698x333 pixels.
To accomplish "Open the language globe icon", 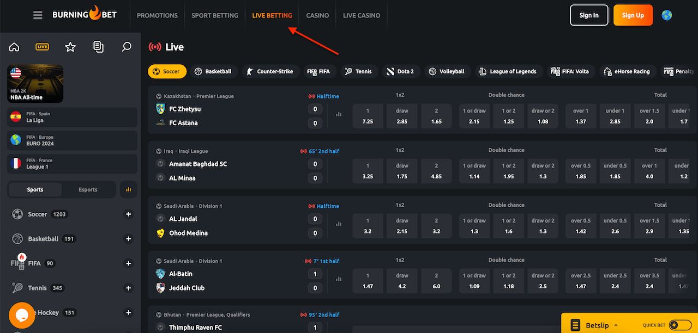I will pos(666,15).
